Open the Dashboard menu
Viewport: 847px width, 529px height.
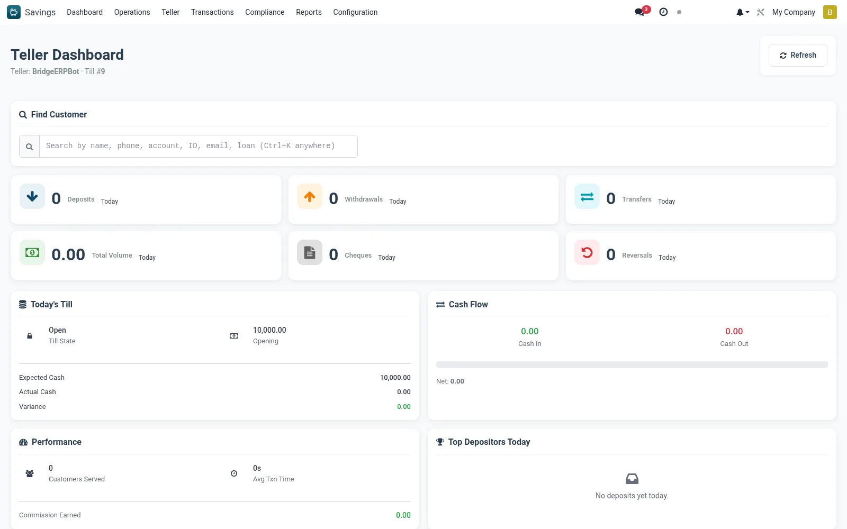[85, 12]
